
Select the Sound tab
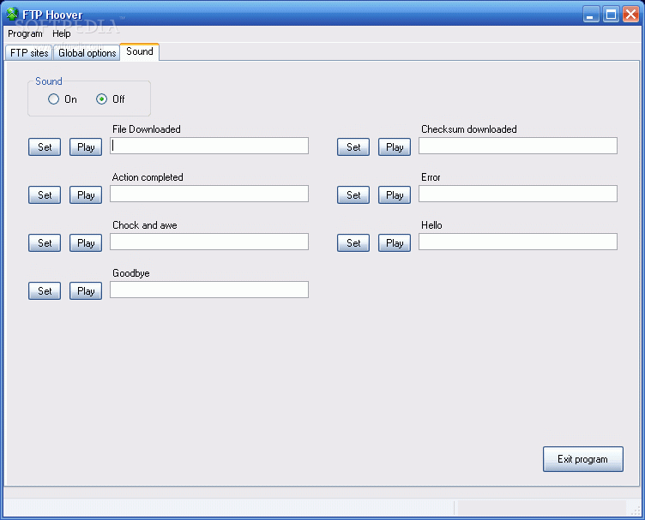(140, 51)
